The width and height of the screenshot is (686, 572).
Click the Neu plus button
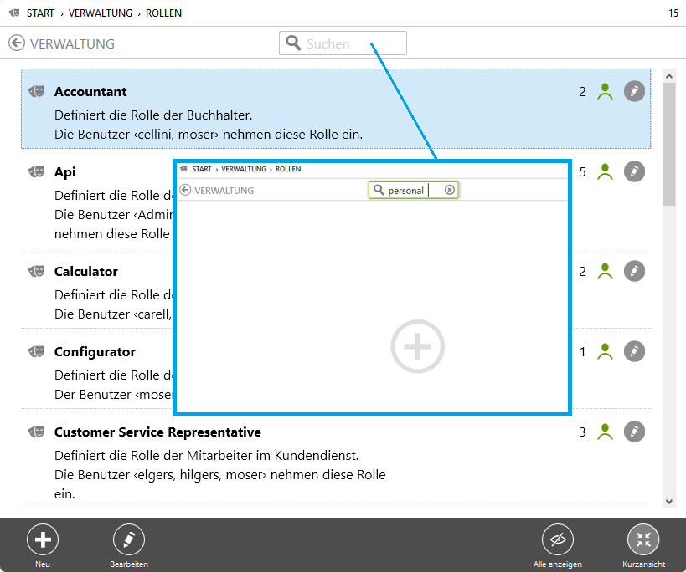click(x=43, y=540)
